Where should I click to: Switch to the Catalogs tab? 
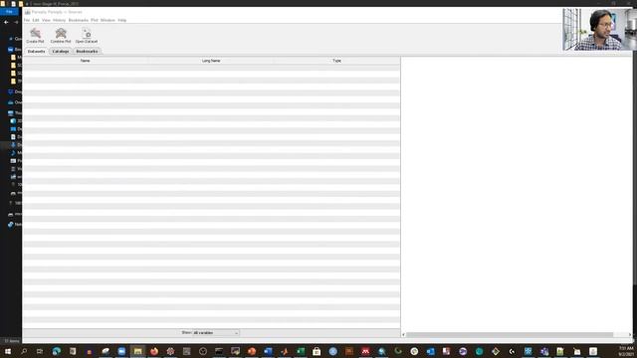click(x=61, y=52)
